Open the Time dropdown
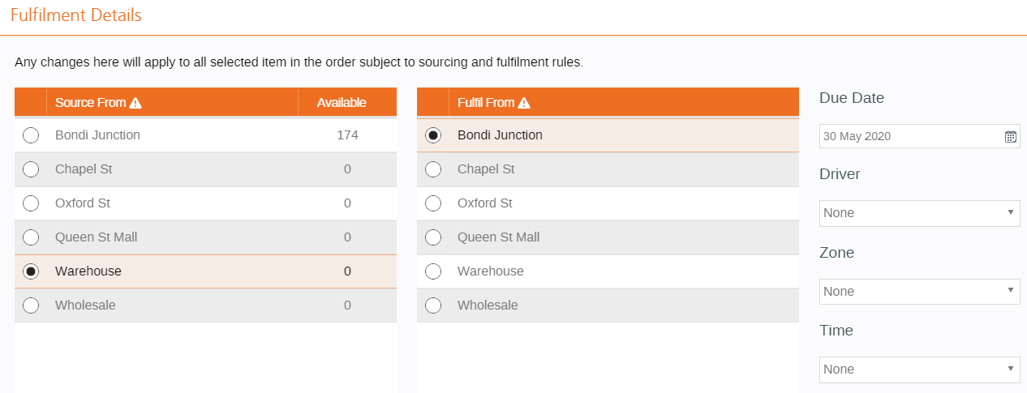 919,370
